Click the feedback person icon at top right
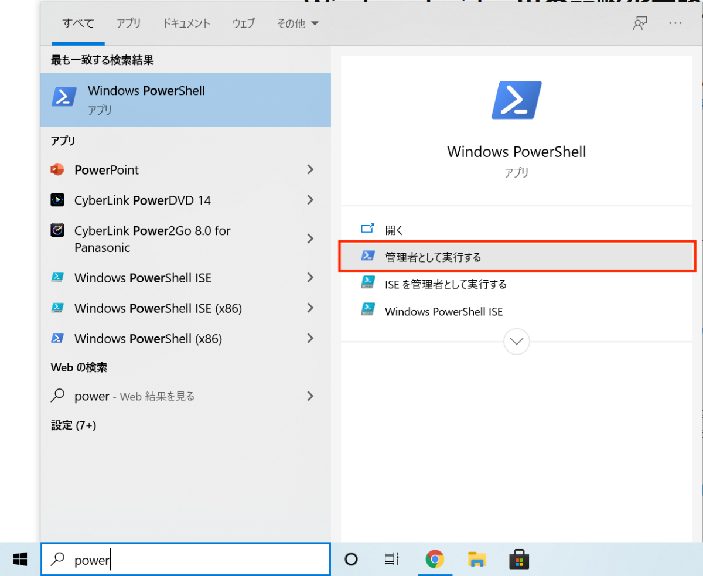 [640, 23]
